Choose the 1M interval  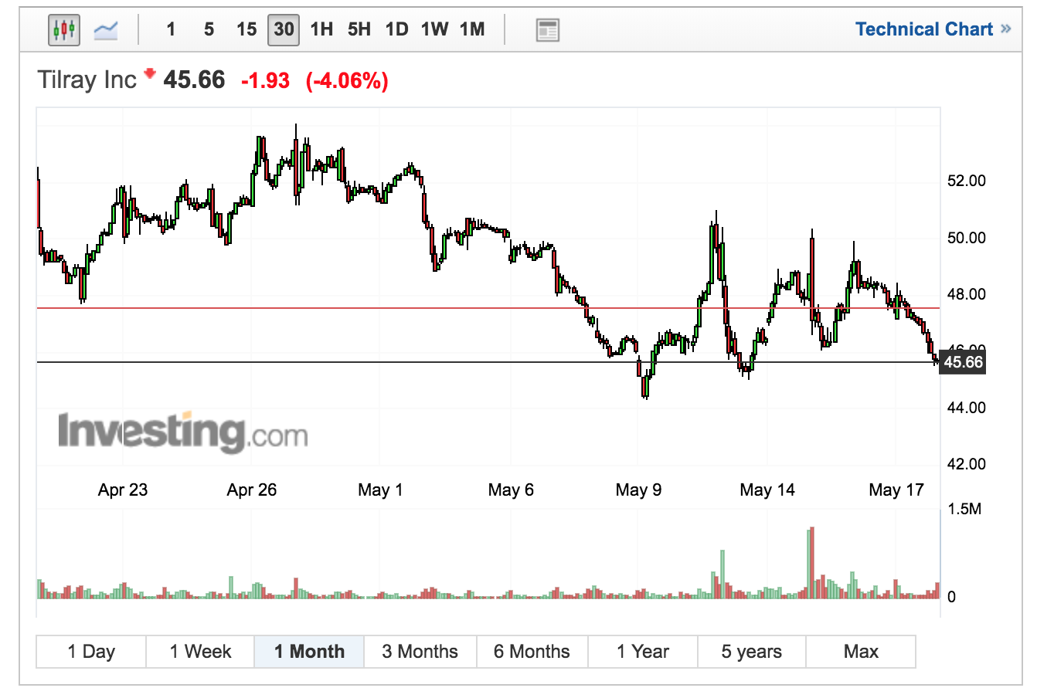(472, 29)
